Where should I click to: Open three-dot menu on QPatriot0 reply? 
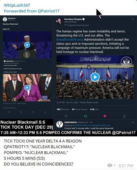[133, 122]
